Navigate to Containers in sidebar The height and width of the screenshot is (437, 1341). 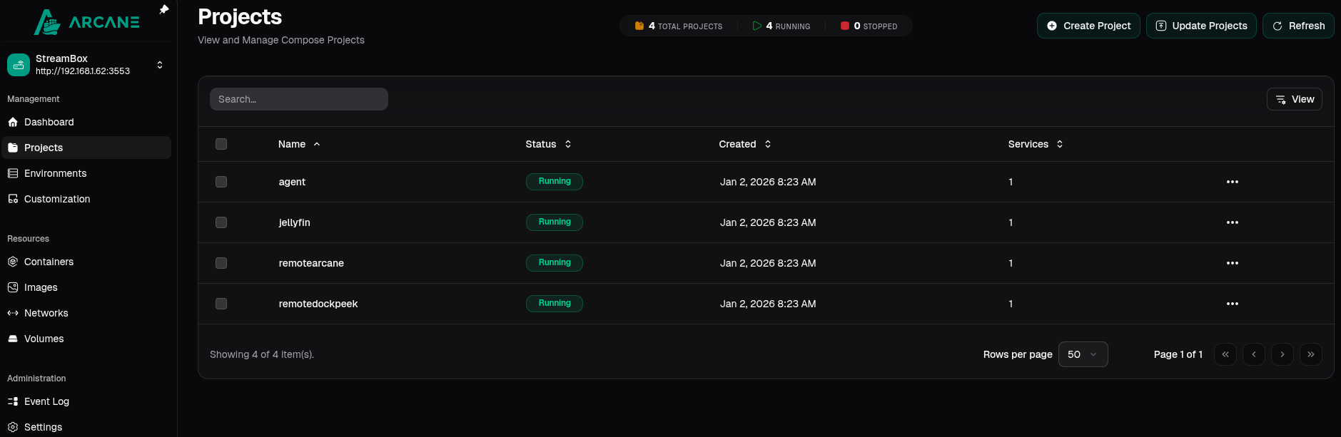tap(49, 262)
